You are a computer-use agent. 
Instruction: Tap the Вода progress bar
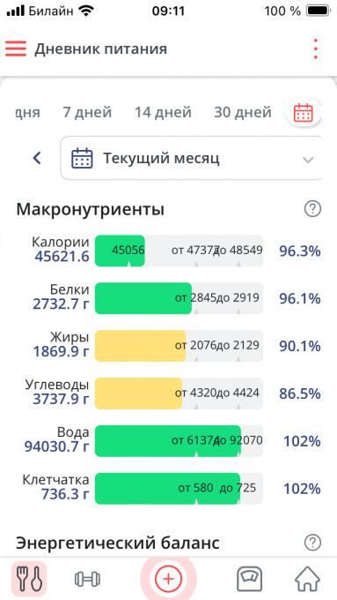[x=179, y=441]
